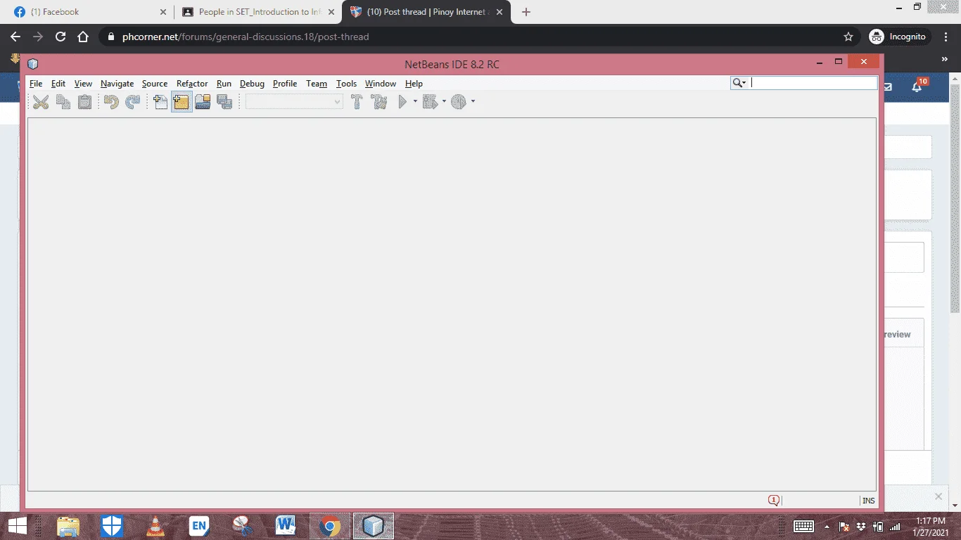Open the View menu
This screenshot has height=540, width=961.
[83, 84]
